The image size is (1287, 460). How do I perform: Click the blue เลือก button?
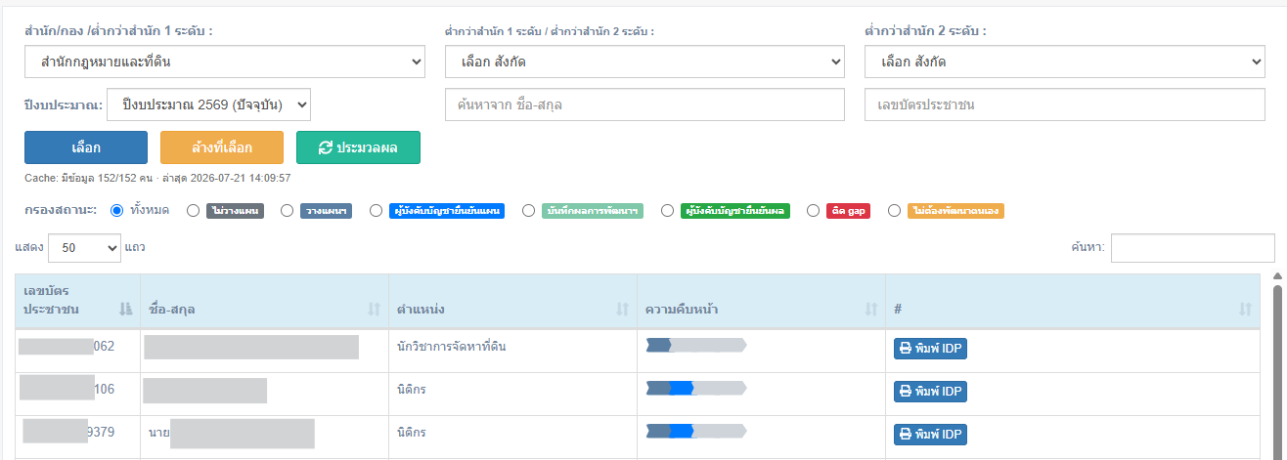pyautogui.click(x=86, y=147)
